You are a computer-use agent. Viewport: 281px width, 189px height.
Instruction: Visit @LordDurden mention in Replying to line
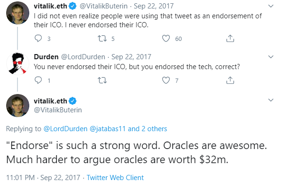[x=66, y=129]
